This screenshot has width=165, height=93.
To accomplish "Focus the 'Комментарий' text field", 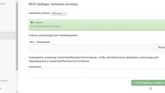I will [97, 73].
